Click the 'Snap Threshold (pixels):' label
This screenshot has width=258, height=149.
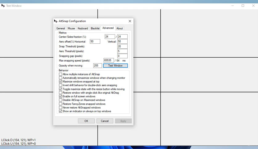(x=72, y=46)
